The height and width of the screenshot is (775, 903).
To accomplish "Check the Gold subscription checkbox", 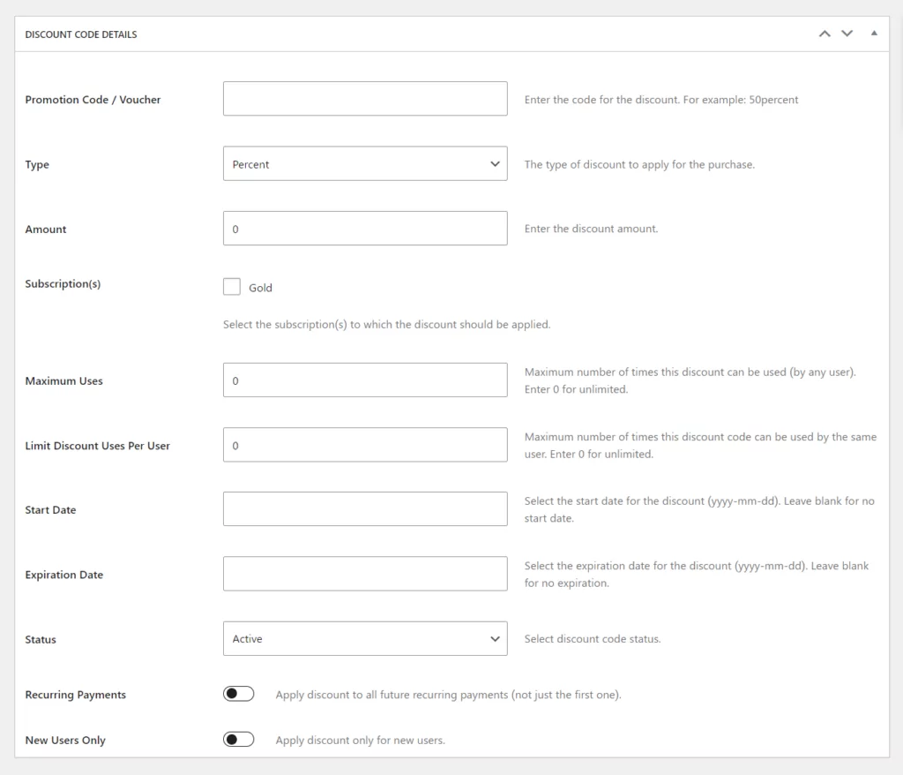I will 232,287.
